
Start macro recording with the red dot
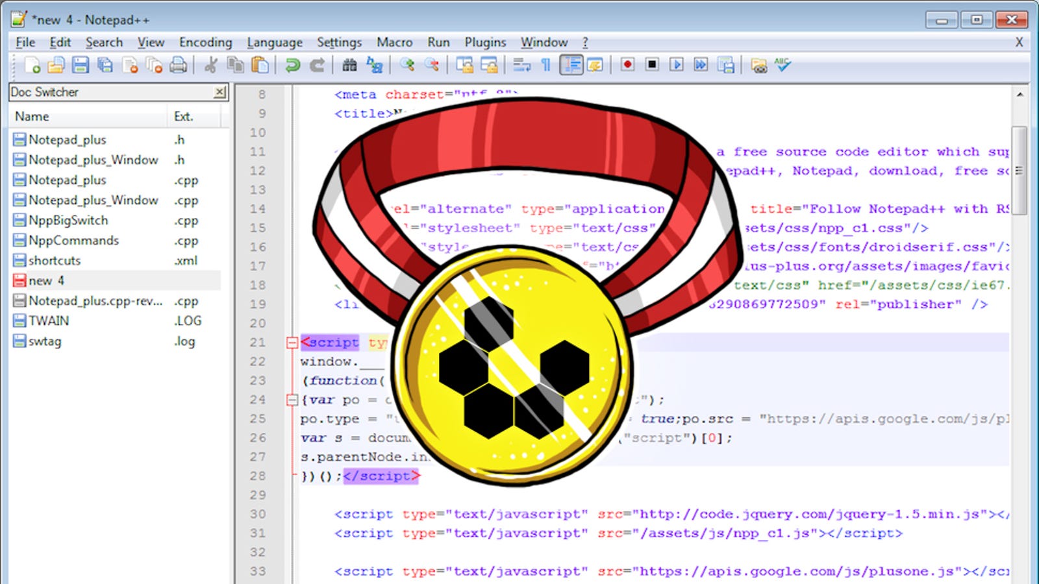[x=627, y=64]
